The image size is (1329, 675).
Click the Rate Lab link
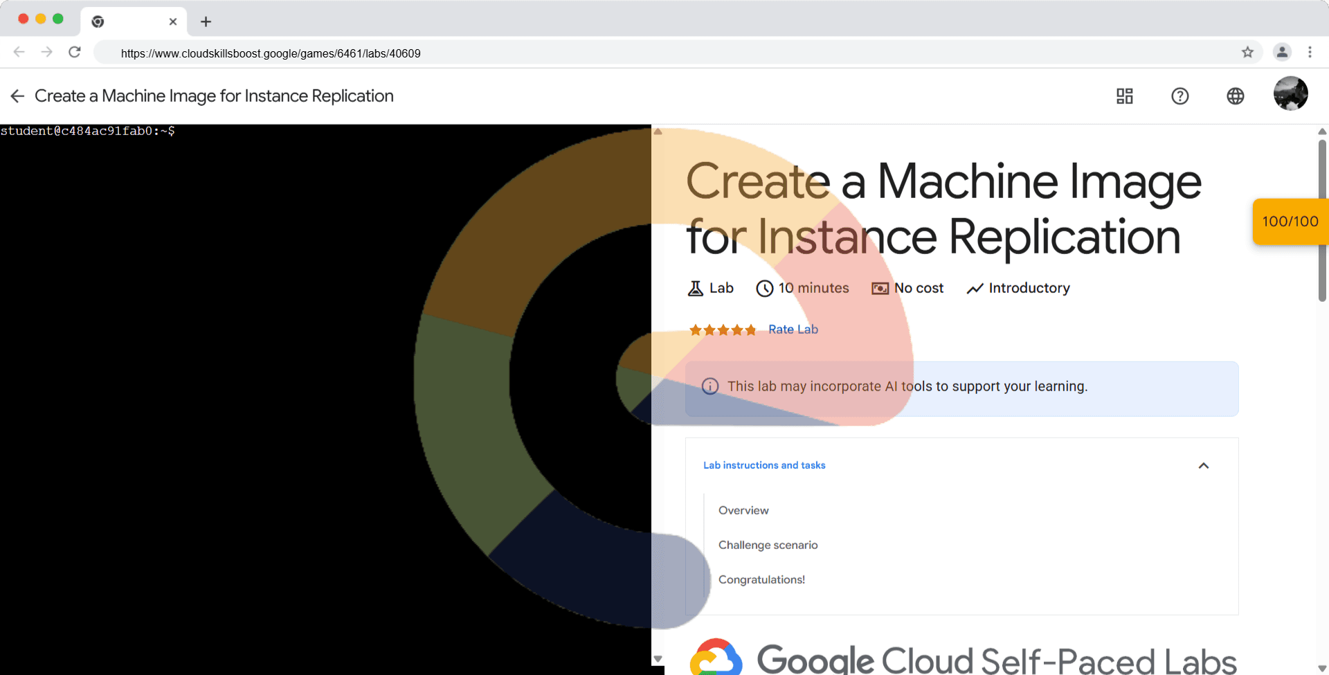793,330
